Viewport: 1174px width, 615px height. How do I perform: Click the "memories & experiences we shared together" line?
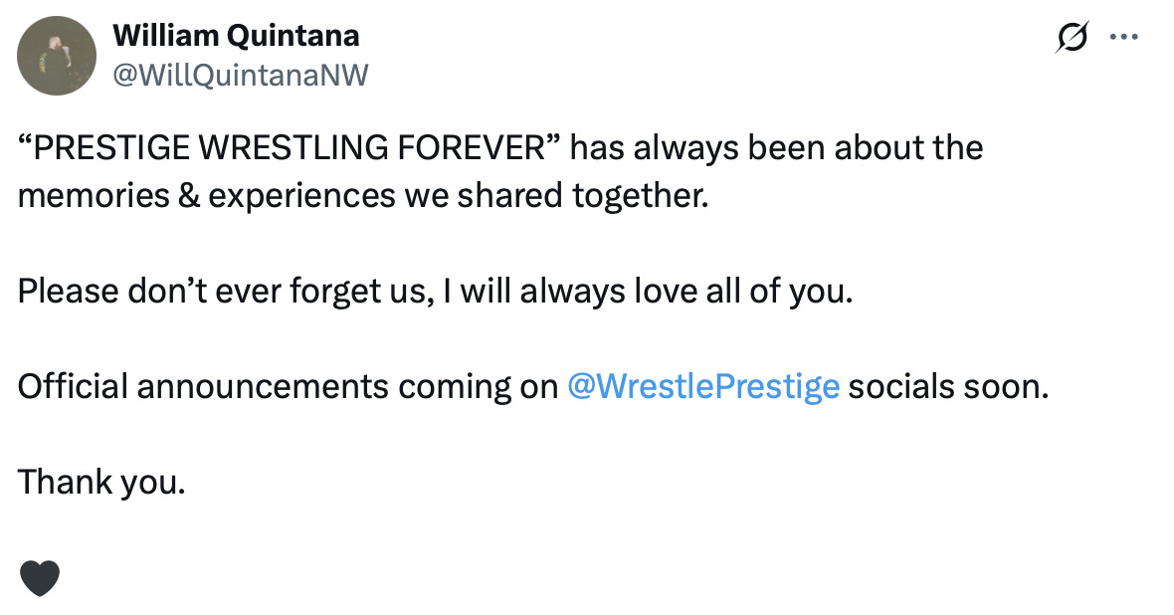363,195
